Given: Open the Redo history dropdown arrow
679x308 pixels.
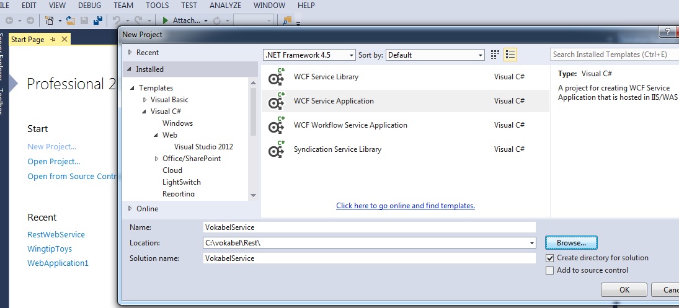Looking at the screenshot, I should tap(149, 20).
